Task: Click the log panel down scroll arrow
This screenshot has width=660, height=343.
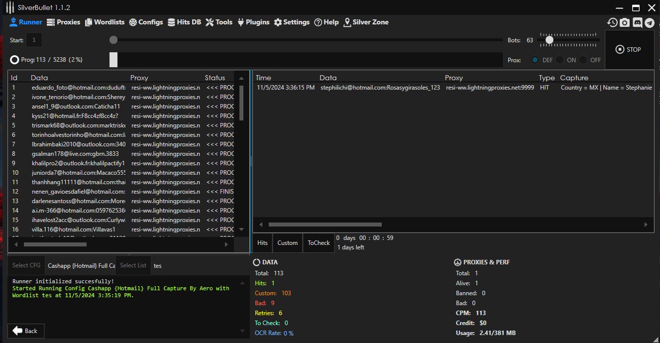Action: click(243, 332)
